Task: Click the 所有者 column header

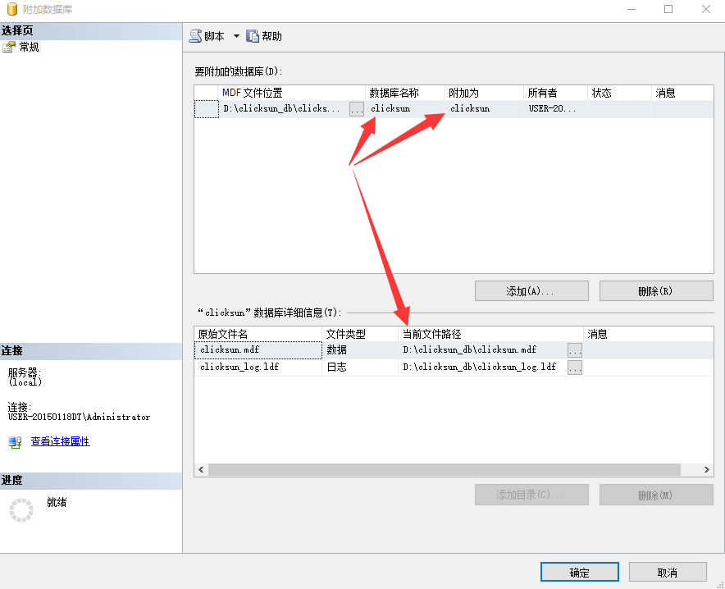Action: 555,93
